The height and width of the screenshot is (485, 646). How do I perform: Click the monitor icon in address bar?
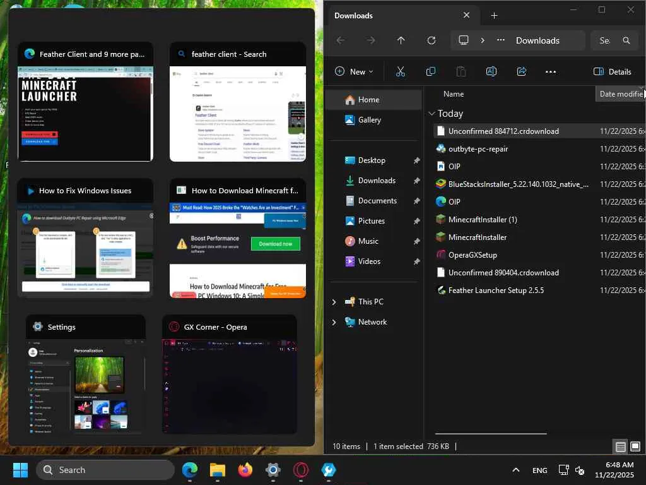[464, 40]
